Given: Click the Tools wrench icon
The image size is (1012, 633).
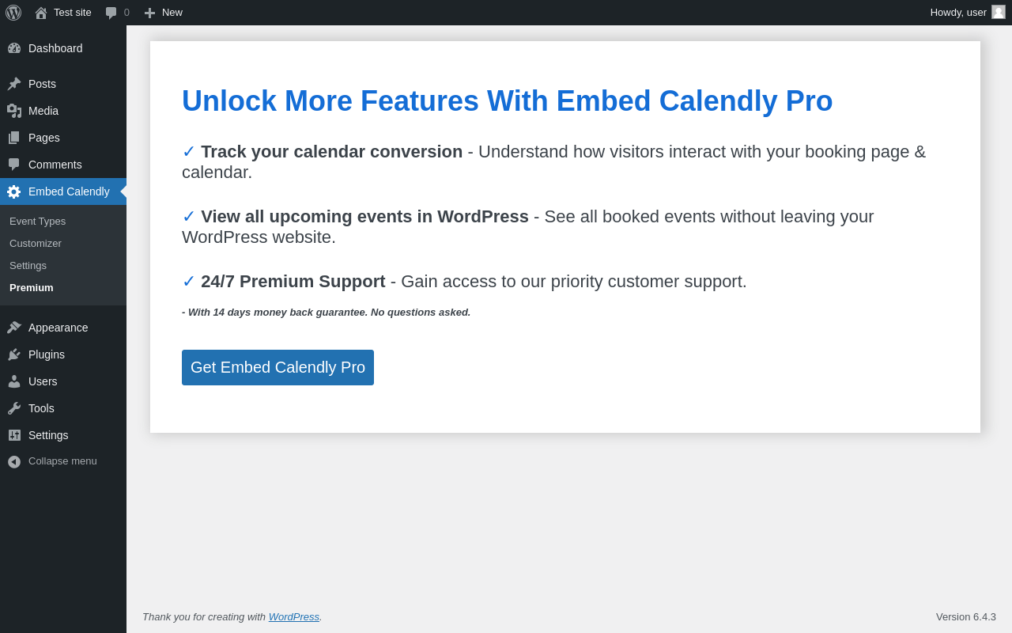Looking at the screenshot, I should pyautogui.click(x=14, y=408).
